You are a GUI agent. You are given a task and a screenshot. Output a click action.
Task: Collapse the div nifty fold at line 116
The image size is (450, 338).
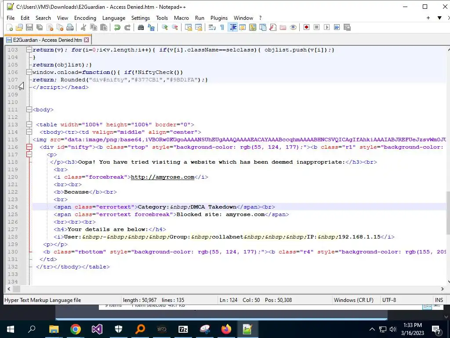pyautogui.click(x=29, y=147)
